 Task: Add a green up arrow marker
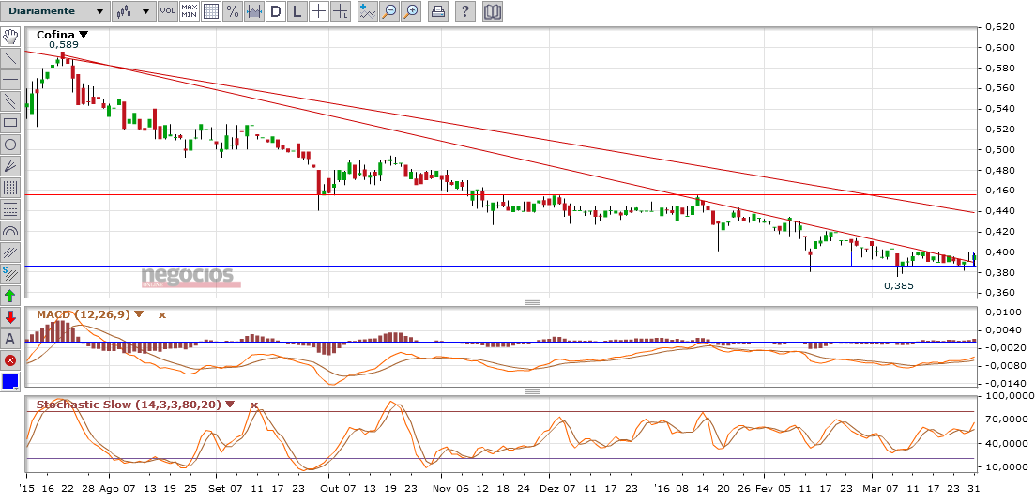click(x=10, y=296)
